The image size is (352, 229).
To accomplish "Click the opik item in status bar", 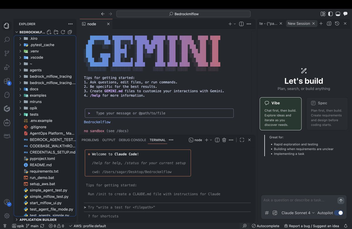I will 18,226.
